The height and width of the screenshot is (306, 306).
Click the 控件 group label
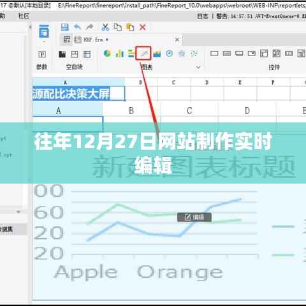point(274,68)
